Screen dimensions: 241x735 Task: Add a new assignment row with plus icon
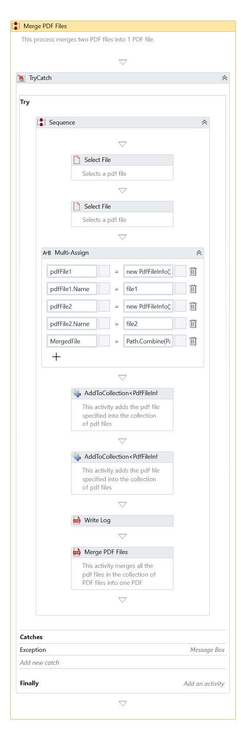pyautogui.click(x=56, y=357)
